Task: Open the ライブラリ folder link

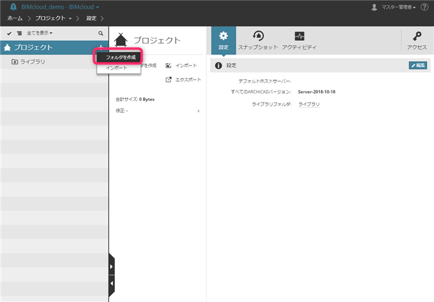Action: tap(309, 104)
